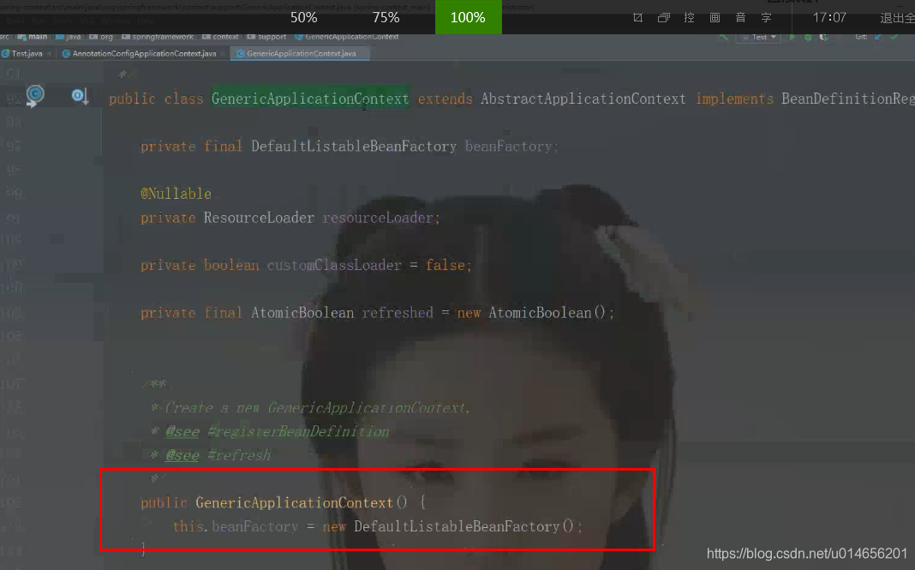Select the GenericApplicationContext.java tab
Image resolution: width=915 pixels, height=570 pixels.
point(301,53)
